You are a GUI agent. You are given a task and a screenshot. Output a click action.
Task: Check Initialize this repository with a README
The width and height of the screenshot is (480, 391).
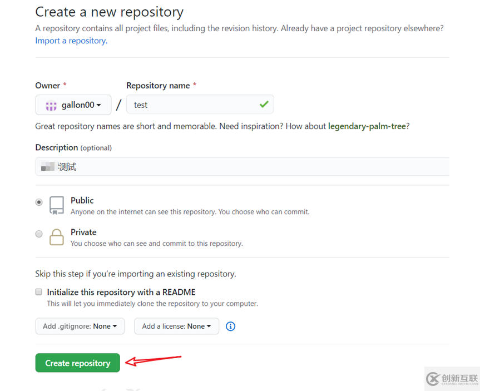tap(38, 291)
